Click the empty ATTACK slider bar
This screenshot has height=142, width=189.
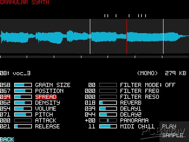pyautogui.click(x=23, y=120)
